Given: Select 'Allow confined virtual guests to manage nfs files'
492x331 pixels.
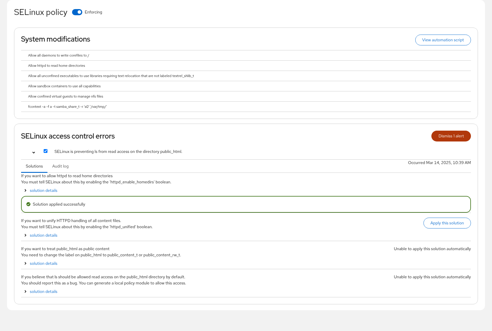Looking at the screenshot, I should (246, 96).
